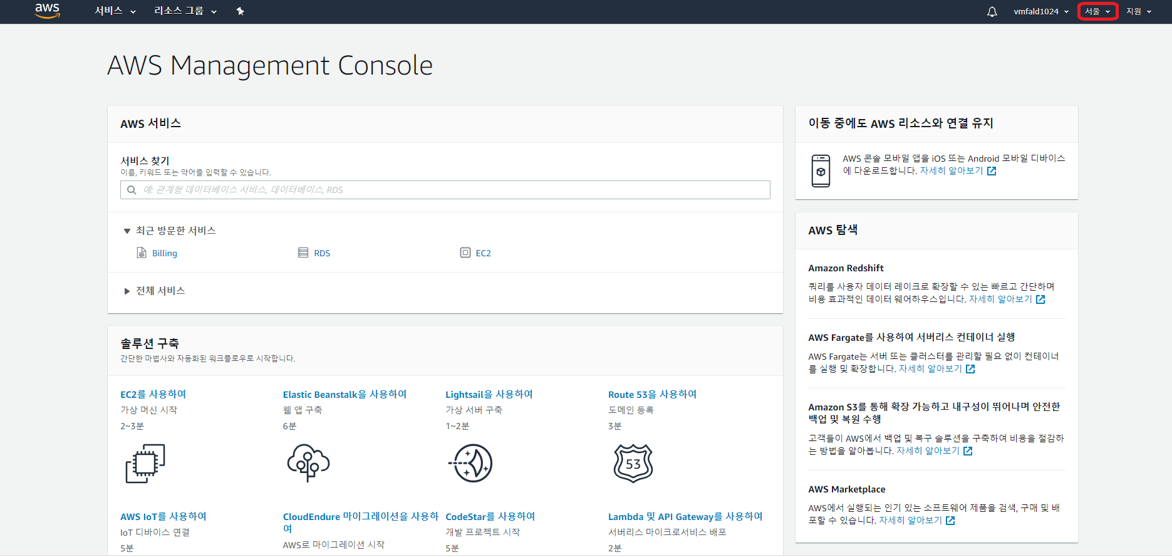Click 자세히 알아보기 under Amazon Redshift

1000,299
